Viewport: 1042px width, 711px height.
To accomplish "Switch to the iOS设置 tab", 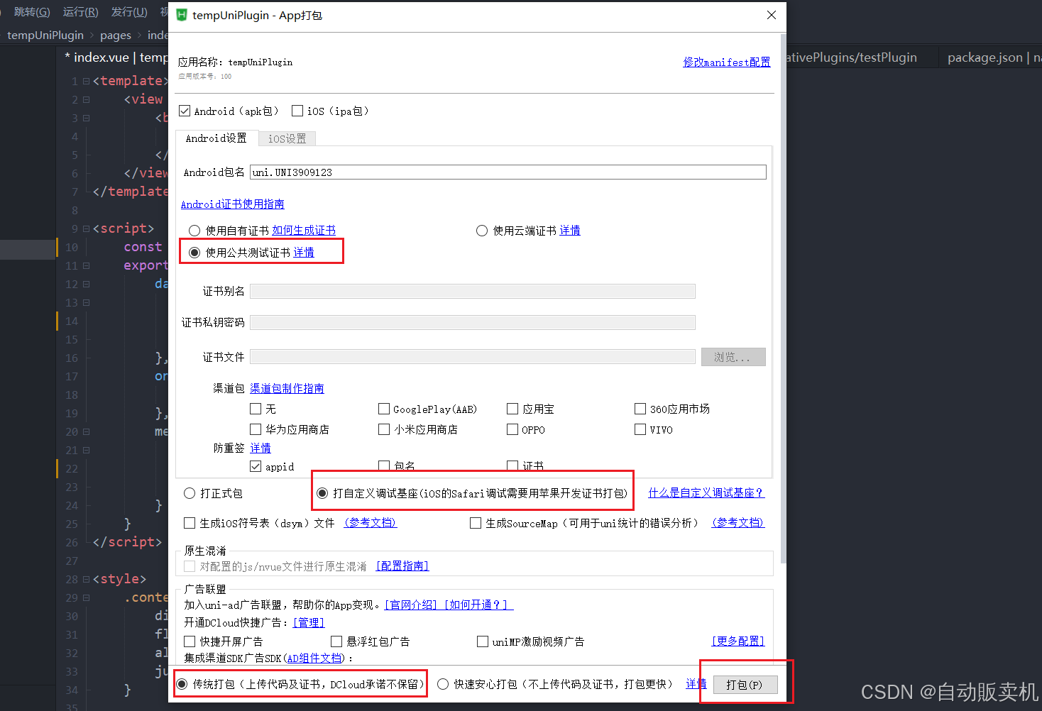I will 287,138.
